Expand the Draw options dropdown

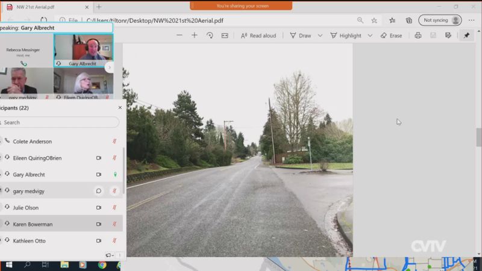pos(321,36)
